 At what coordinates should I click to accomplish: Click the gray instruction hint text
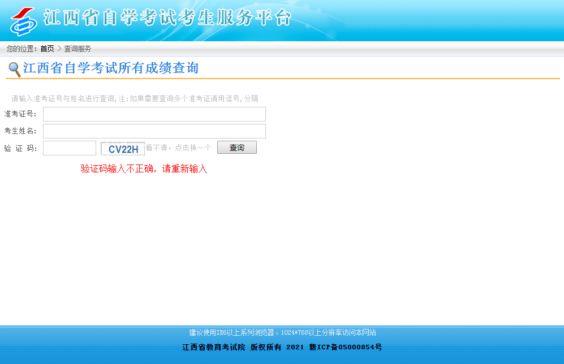[135, 98]
